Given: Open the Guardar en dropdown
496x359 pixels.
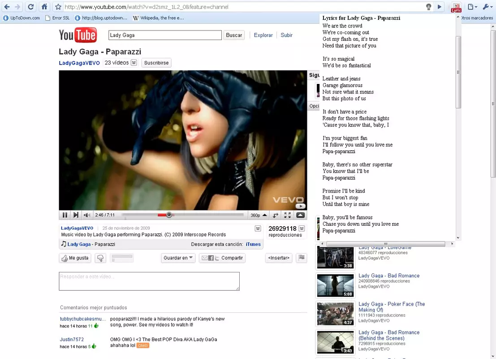Looking at the screenshot, I should coord(178,258).
